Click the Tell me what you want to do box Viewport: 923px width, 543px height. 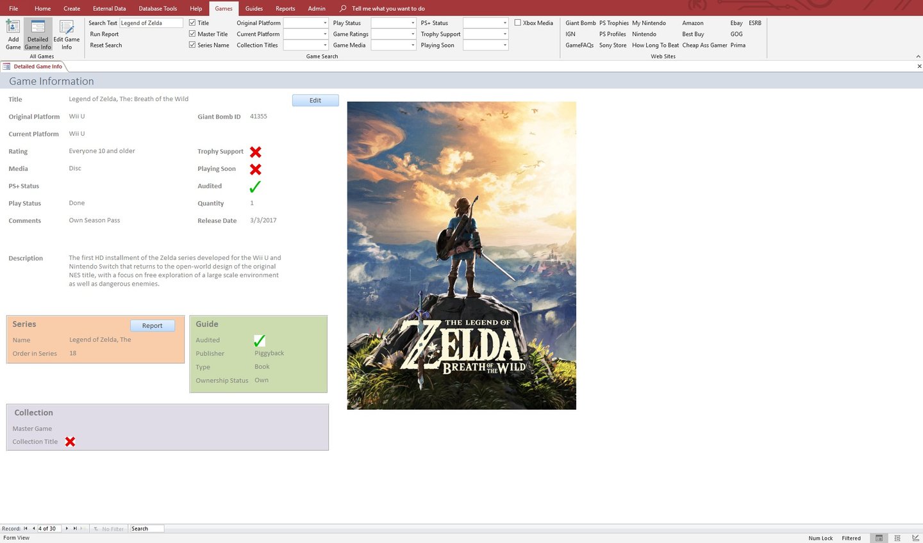tap(388, 8)
